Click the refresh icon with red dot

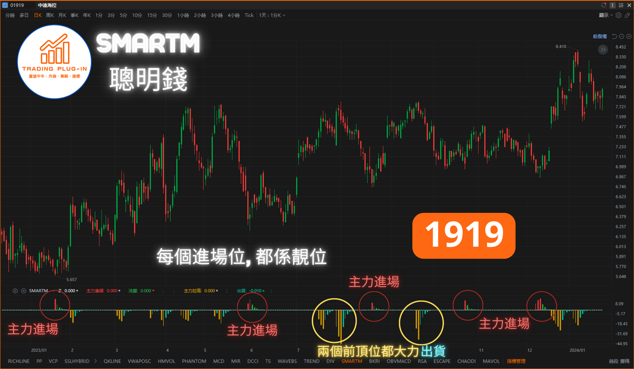tap(604, 5)
